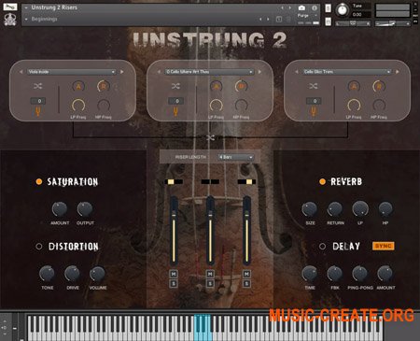The width and height of the screenshot is (420, 341).
Task: Enable the Distortion effect toggle
Action: (x=39, y=247)
